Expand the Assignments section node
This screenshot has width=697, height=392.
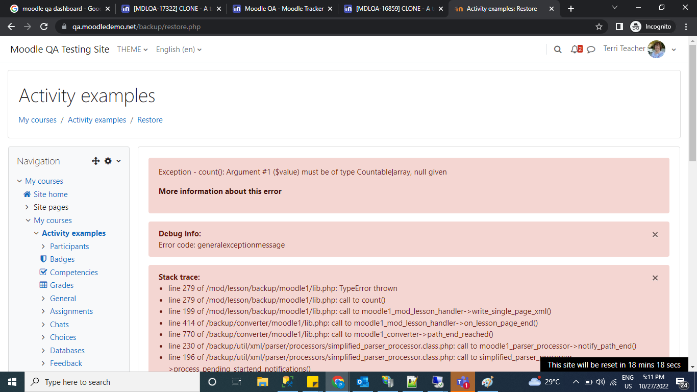[43, 311]
